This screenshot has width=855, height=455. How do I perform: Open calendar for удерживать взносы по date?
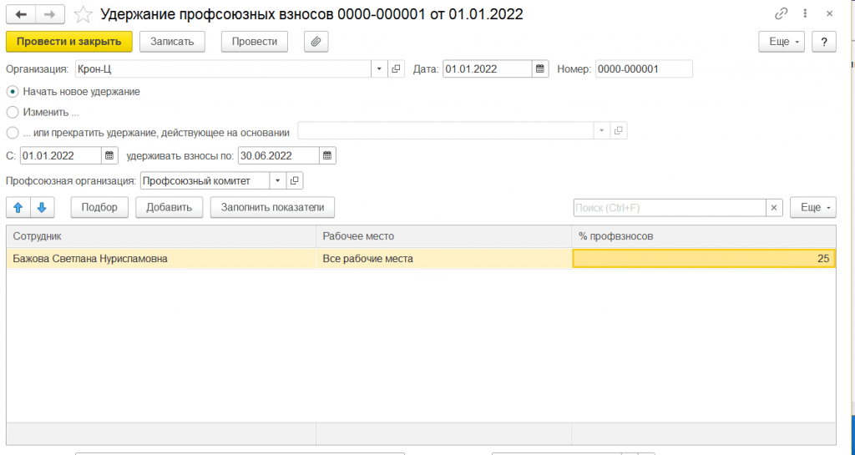tap(327, 155)
